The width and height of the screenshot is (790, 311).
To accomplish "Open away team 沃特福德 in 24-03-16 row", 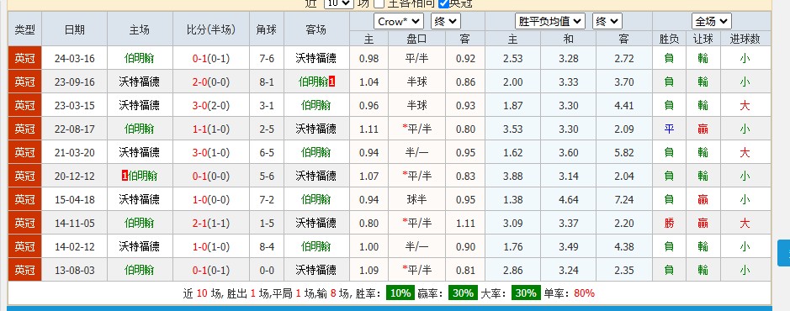I will 315,58.
